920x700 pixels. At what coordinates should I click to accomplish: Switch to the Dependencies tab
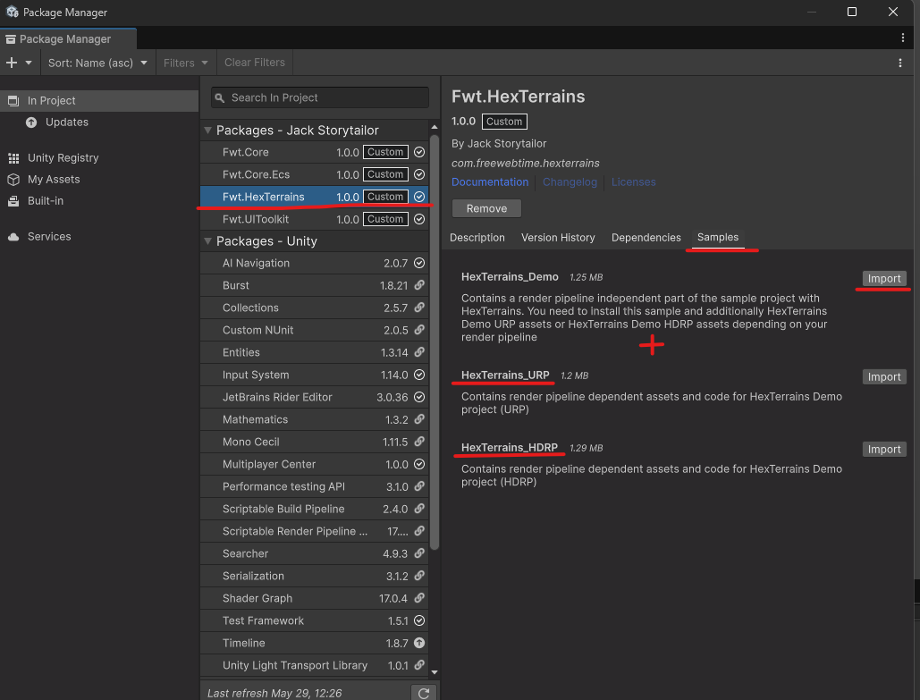(x=646, y=238)
